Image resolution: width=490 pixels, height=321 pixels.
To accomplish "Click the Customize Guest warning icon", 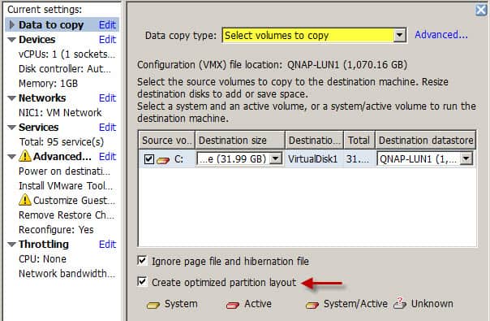I will (25, 200).
